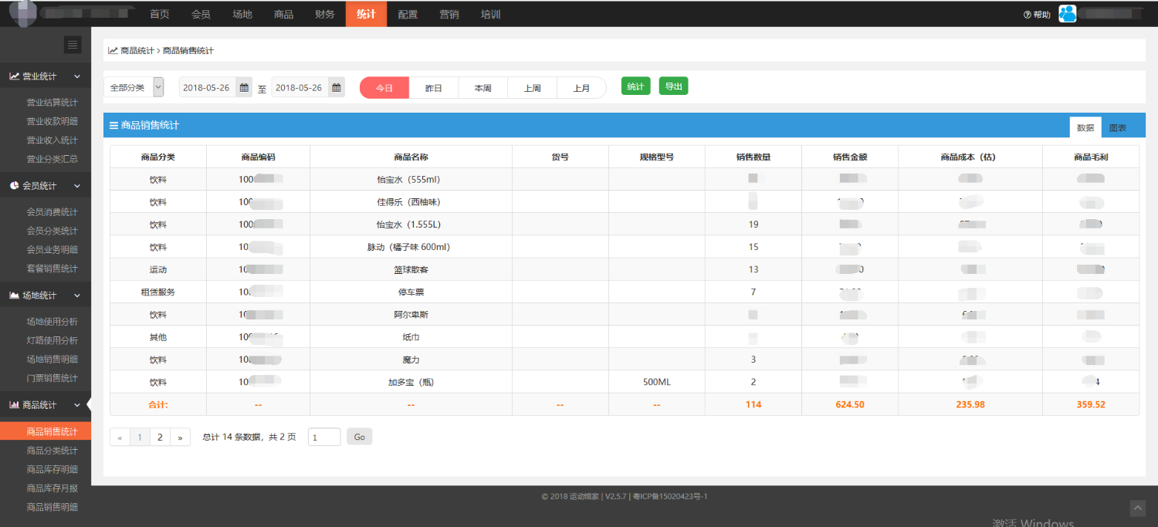Open 营业结算统计 in the sidebar

coord(52,103)
